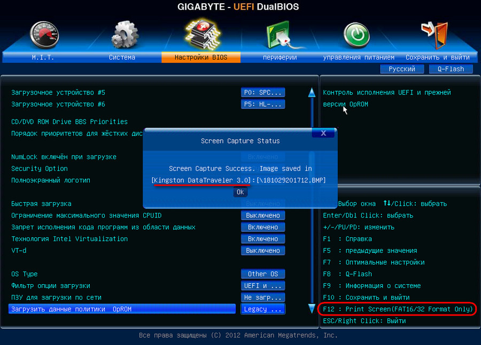Toggle Intel Virtualization value Включено
Viewport: 481px width, 345px height.
[x=263, y=239]
